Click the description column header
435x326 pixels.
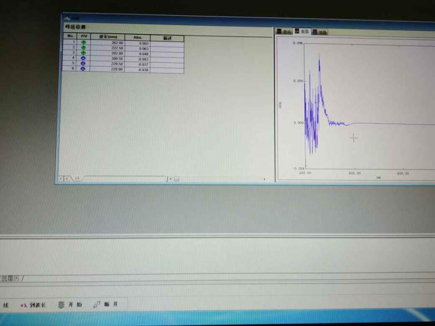[x=167, y=38]
